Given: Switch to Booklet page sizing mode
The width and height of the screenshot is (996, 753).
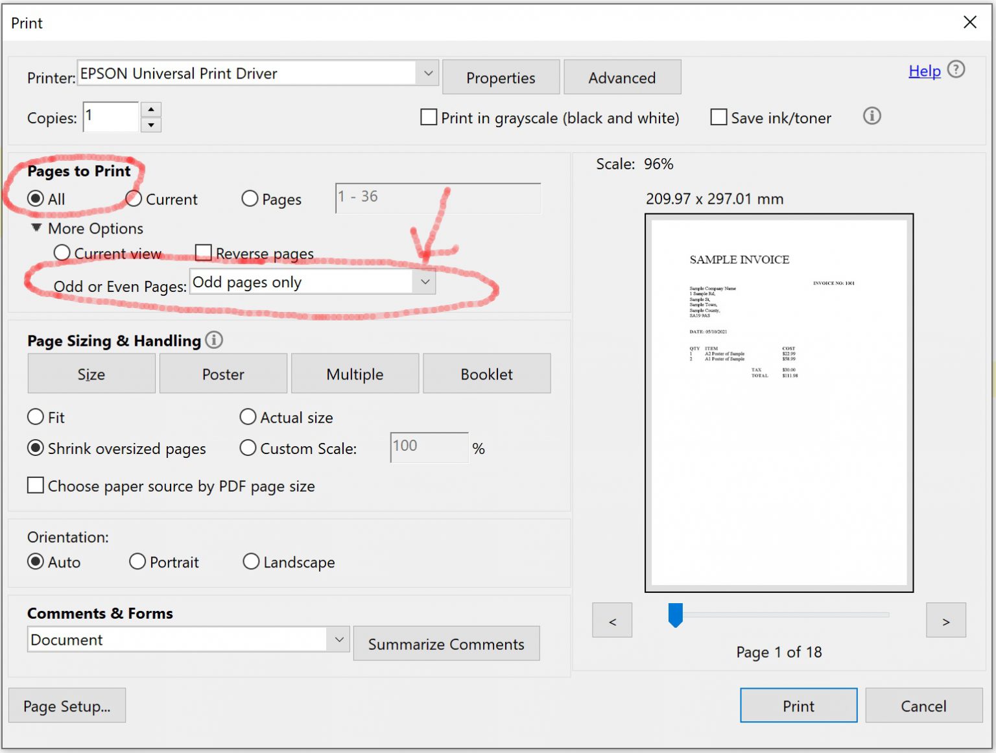Looking at the screenshot, I should coord(486,374).
